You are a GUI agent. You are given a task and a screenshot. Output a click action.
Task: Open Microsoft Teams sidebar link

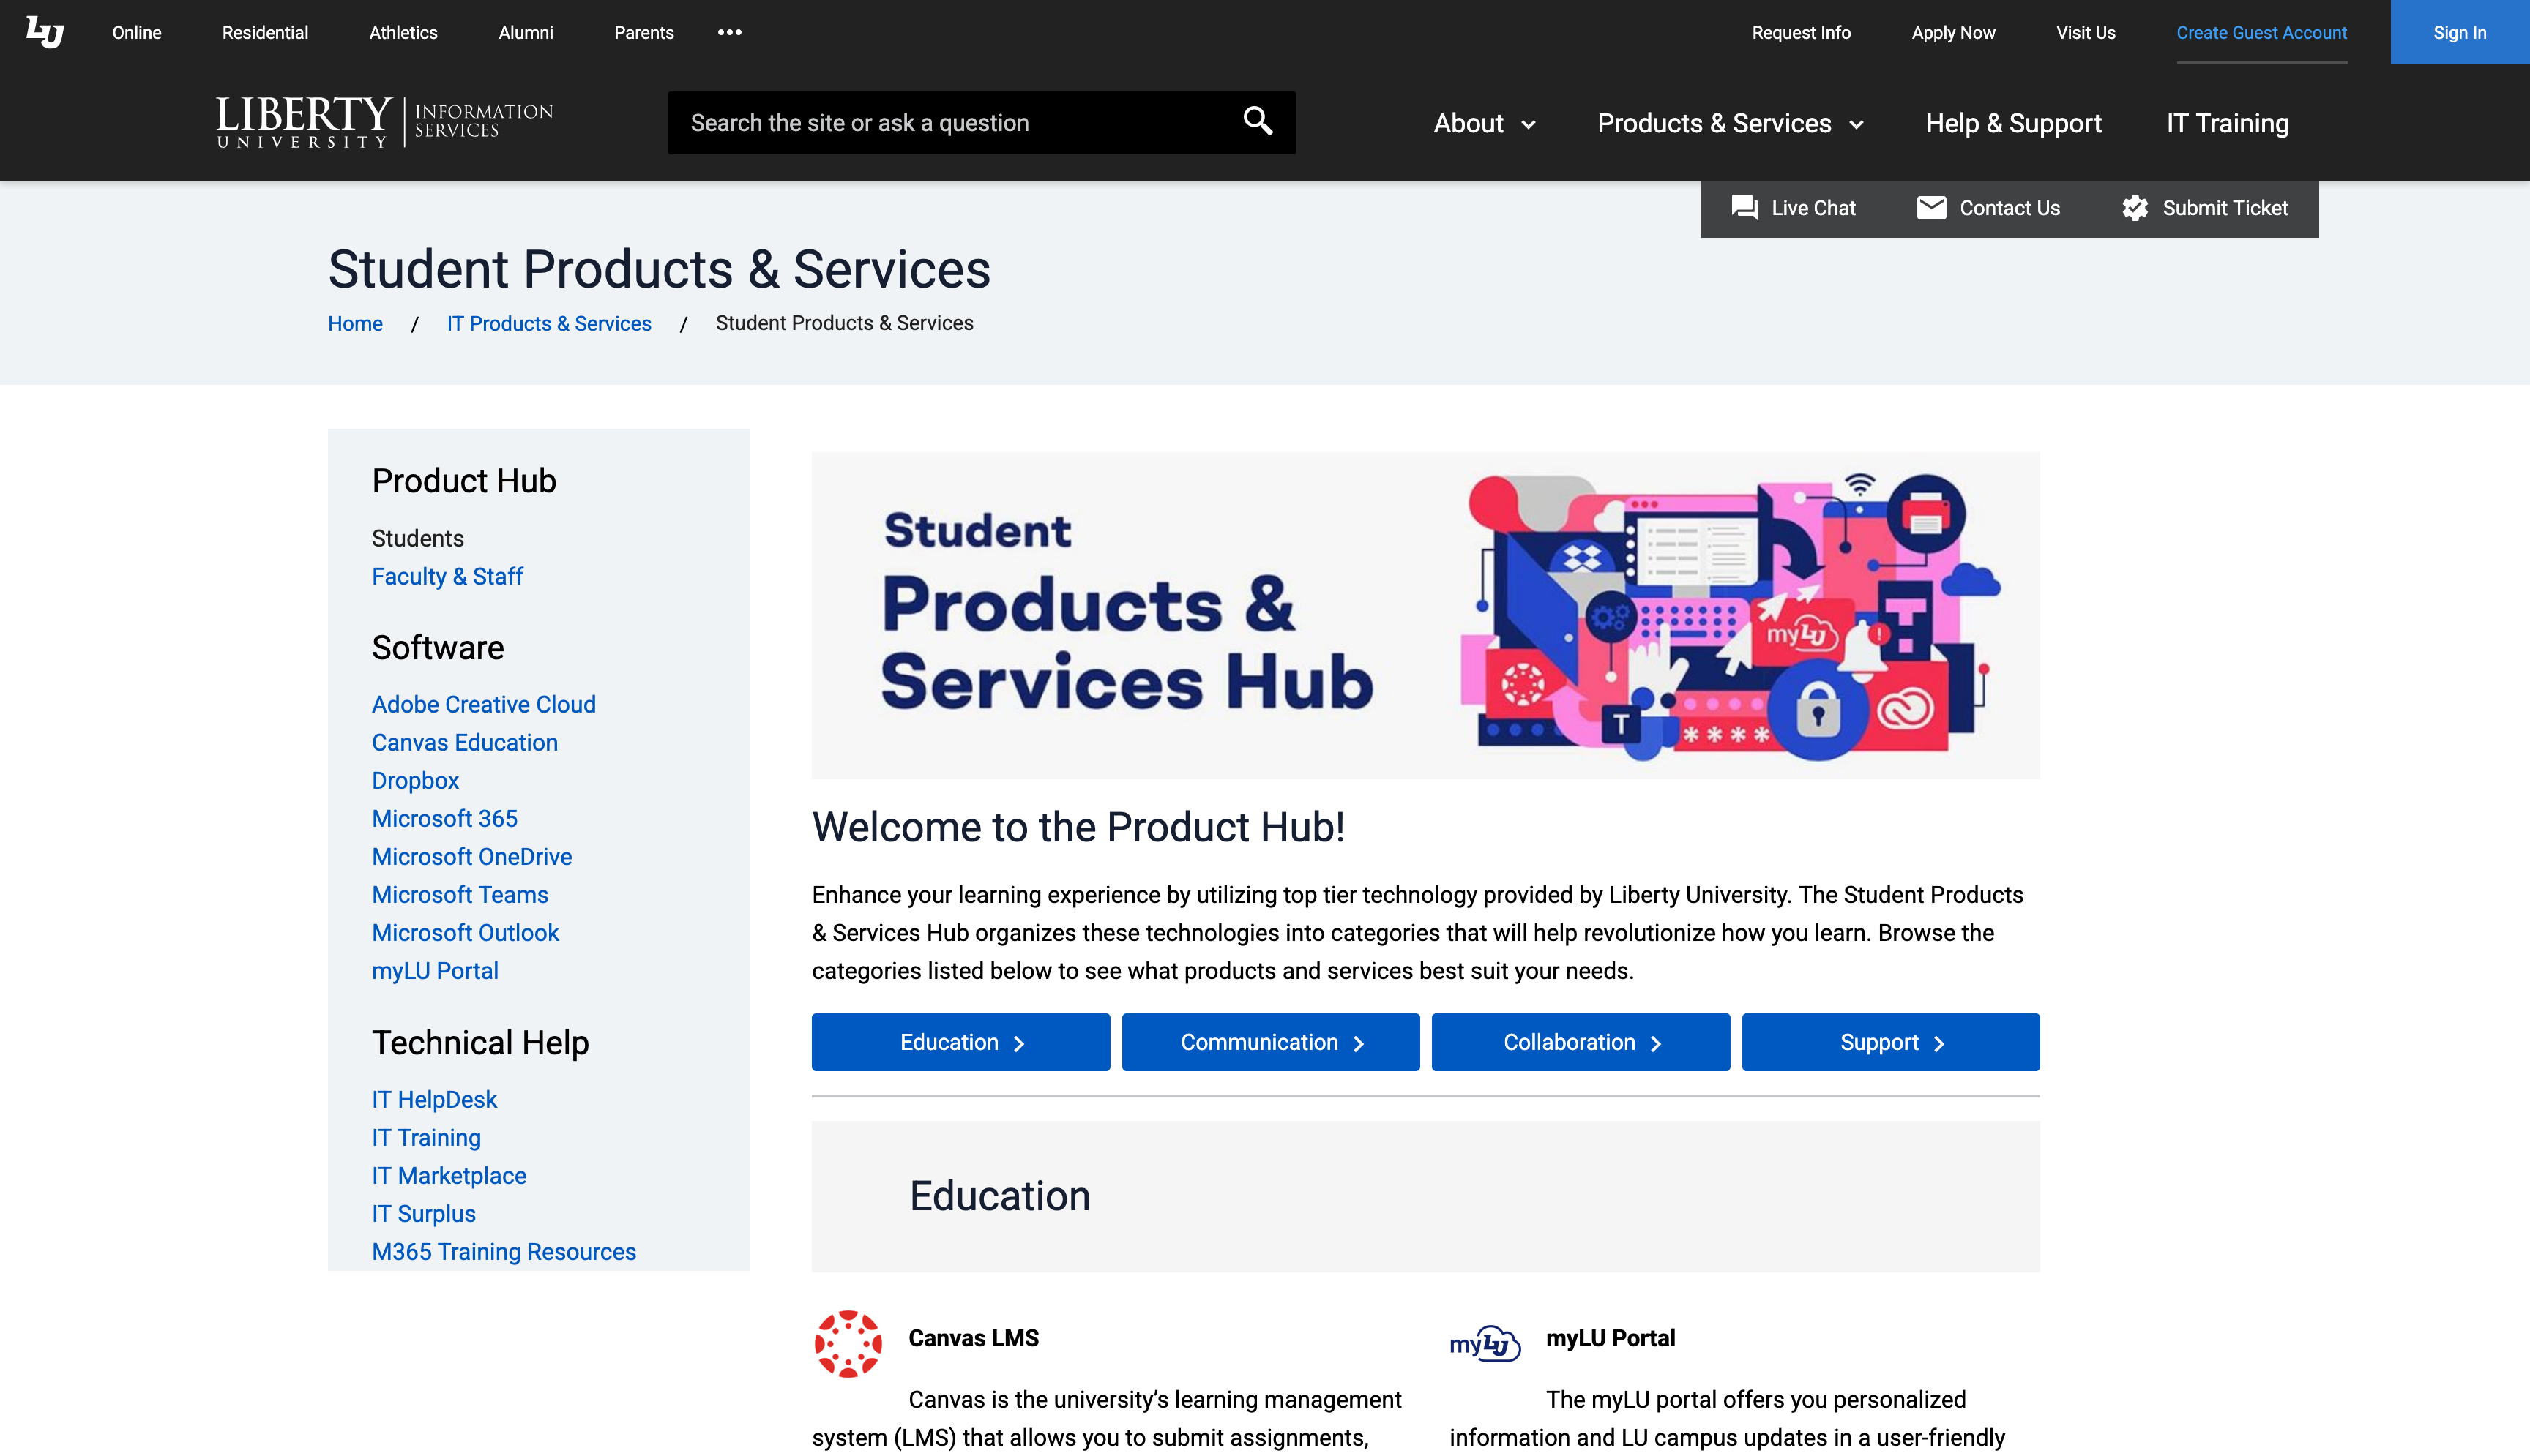tap(460, 894)
